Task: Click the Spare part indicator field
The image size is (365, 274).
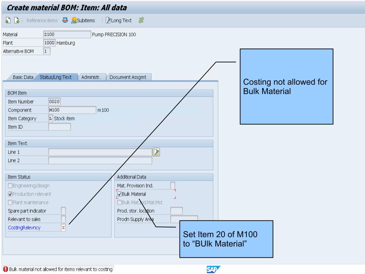Action: (63, 211)
